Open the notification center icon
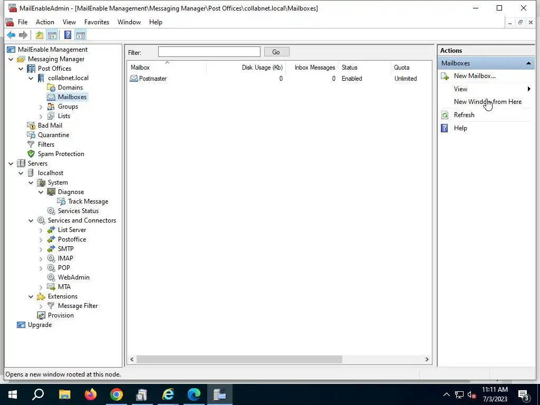The width and height of the screenshot is (540, 405). [524, 394]
